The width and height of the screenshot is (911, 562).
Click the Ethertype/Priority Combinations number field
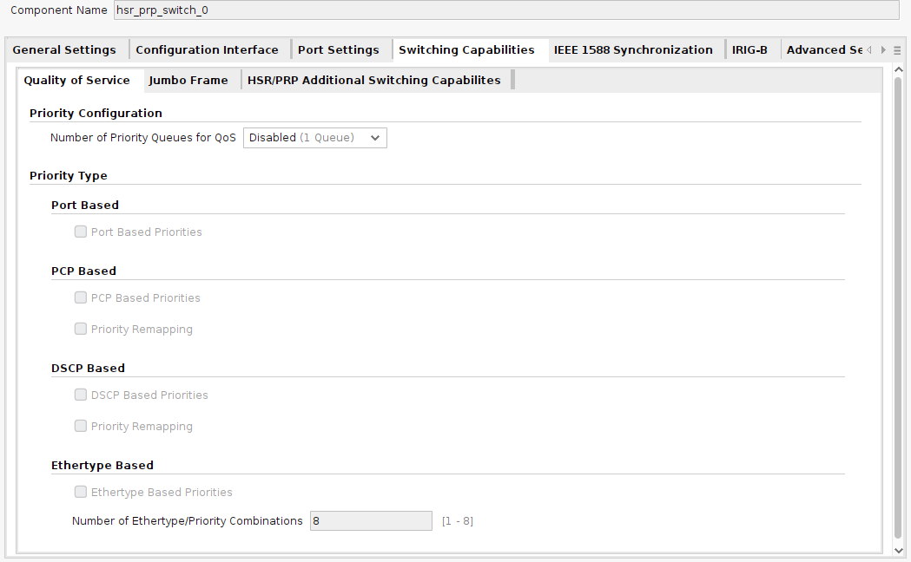(x=371, y=521)
